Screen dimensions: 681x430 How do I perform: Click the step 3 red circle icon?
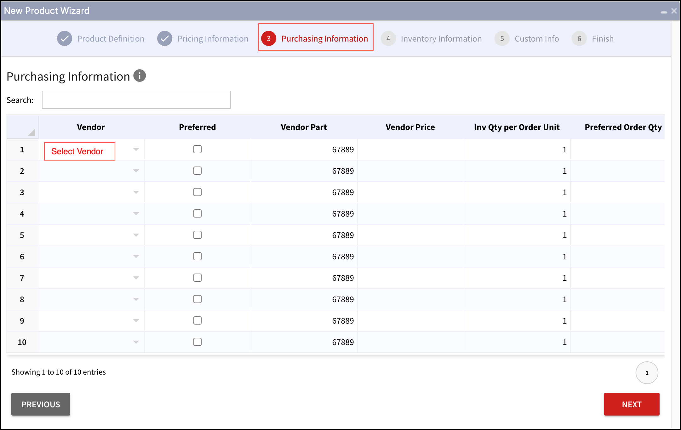269,38
